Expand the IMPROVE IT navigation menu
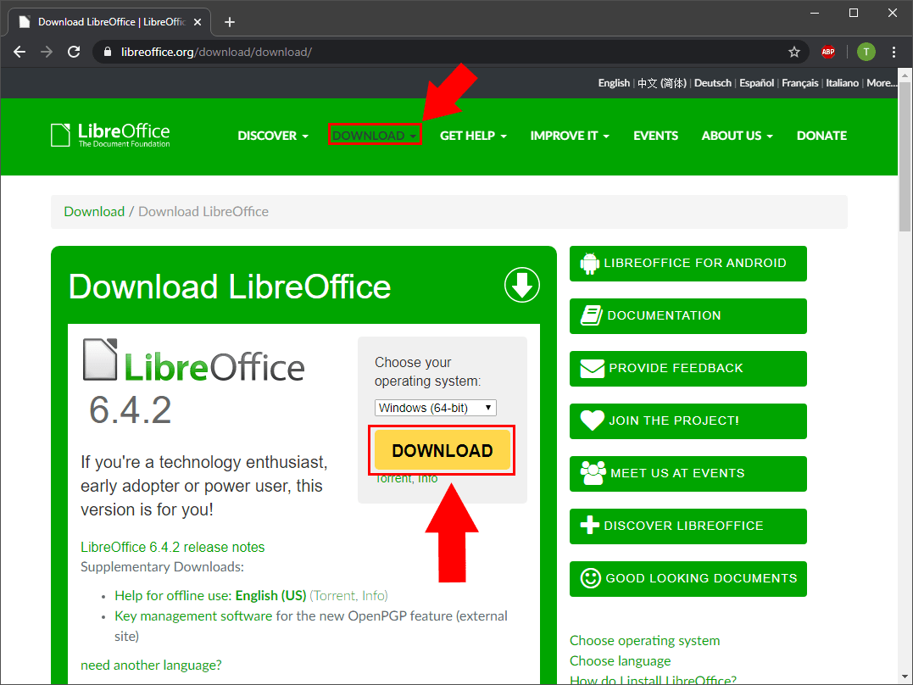The height and width of the screenshot is (685, 913). [x=570, y=136]
